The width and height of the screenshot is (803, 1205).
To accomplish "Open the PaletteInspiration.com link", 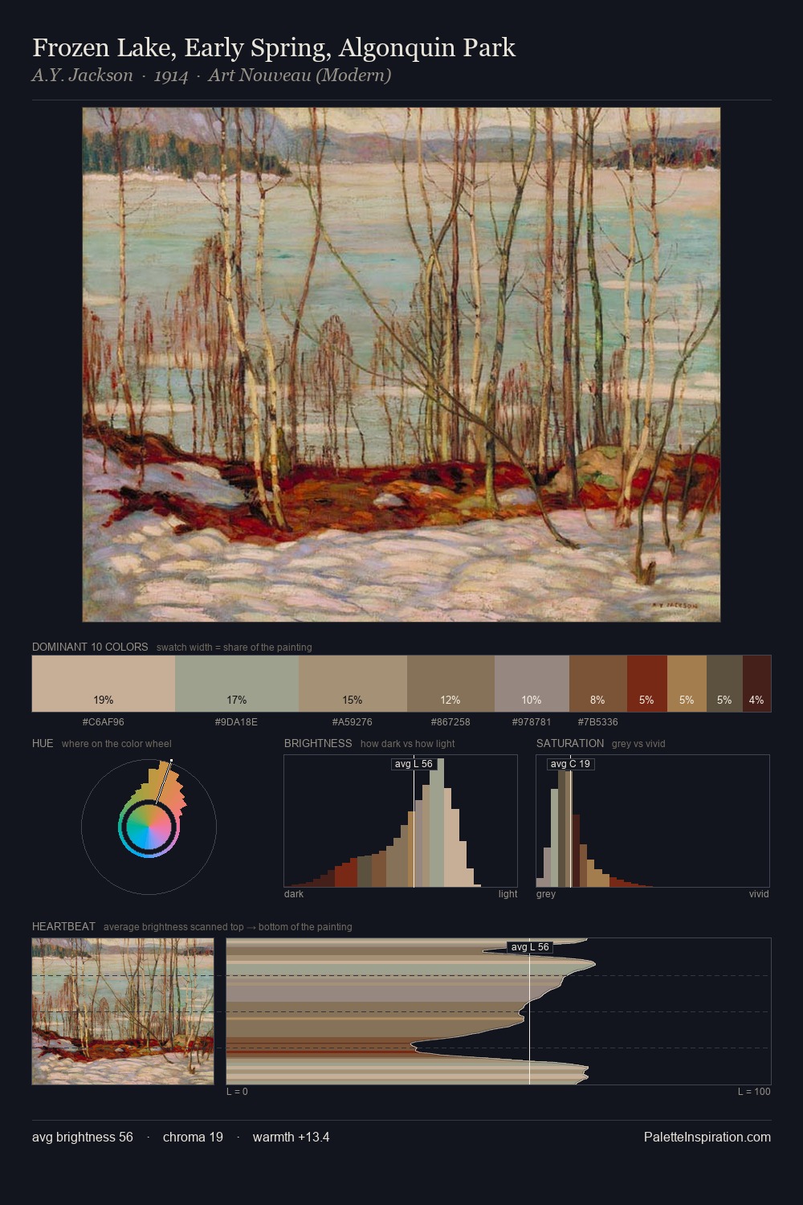I will 707,1137.
